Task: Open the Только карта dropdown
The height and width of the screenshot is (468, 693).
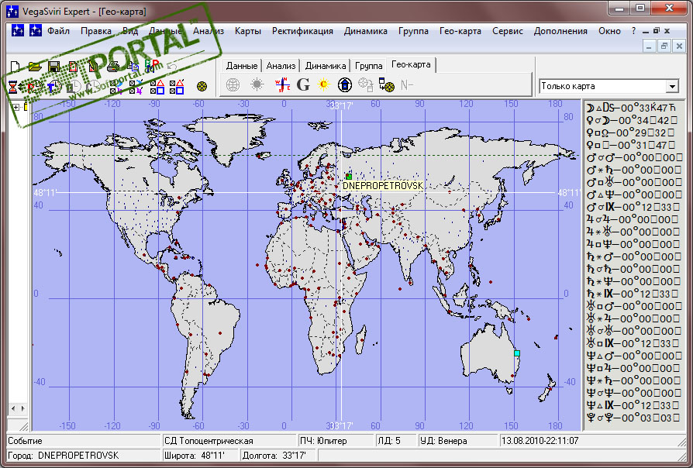Action: click(672, 86)
